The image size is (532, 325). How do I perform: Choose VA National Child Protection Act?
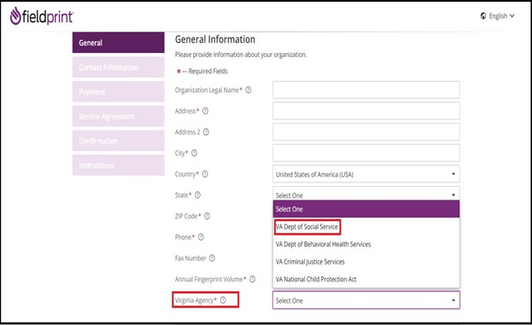pos(366,279)
